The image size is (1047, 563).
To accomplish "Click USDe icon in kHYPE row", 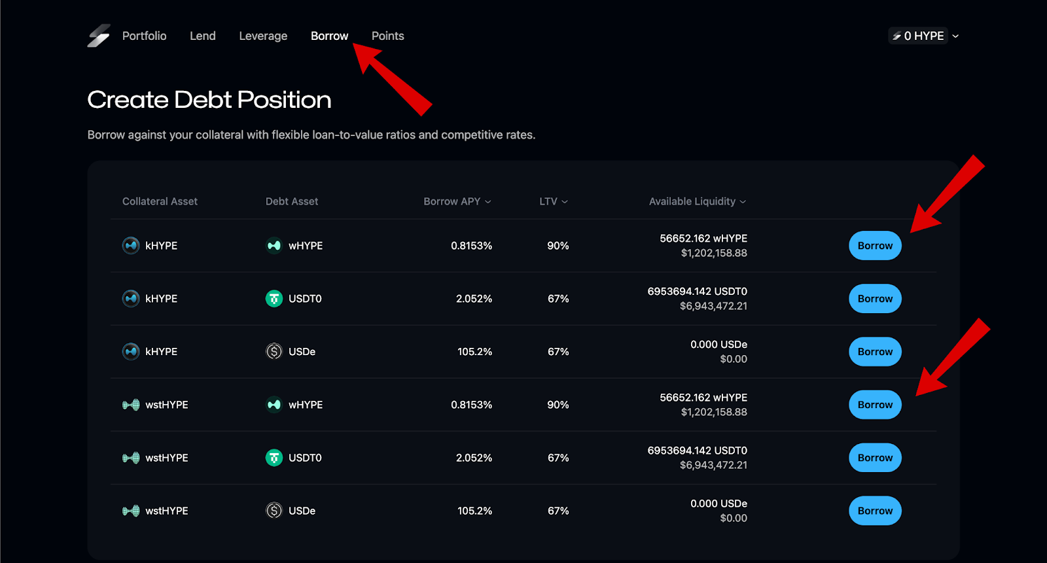I will point(274,352).
